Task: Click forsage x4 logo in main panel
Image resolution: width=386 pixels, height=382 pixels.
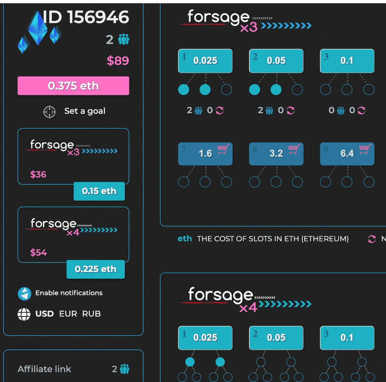Action: coord(245,300)
